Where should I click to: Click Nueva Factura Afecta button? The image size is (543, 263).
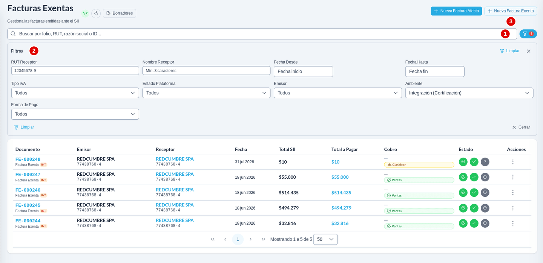click(456, 11)
